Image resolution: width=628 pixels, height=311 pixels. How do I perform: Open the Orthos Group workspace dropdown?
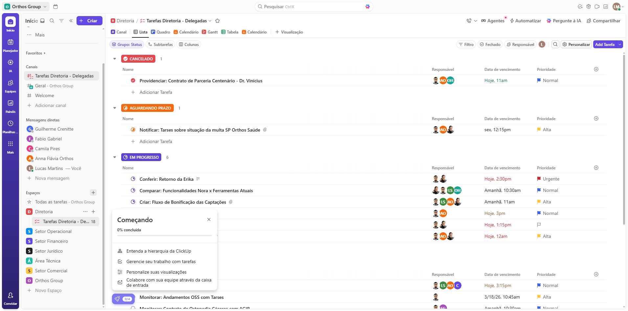point(27,7)
